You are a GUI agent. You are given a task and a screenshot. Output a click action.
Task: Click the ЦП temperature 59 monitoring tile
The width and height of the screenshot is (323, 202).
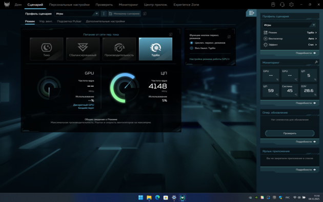(271, 90)
